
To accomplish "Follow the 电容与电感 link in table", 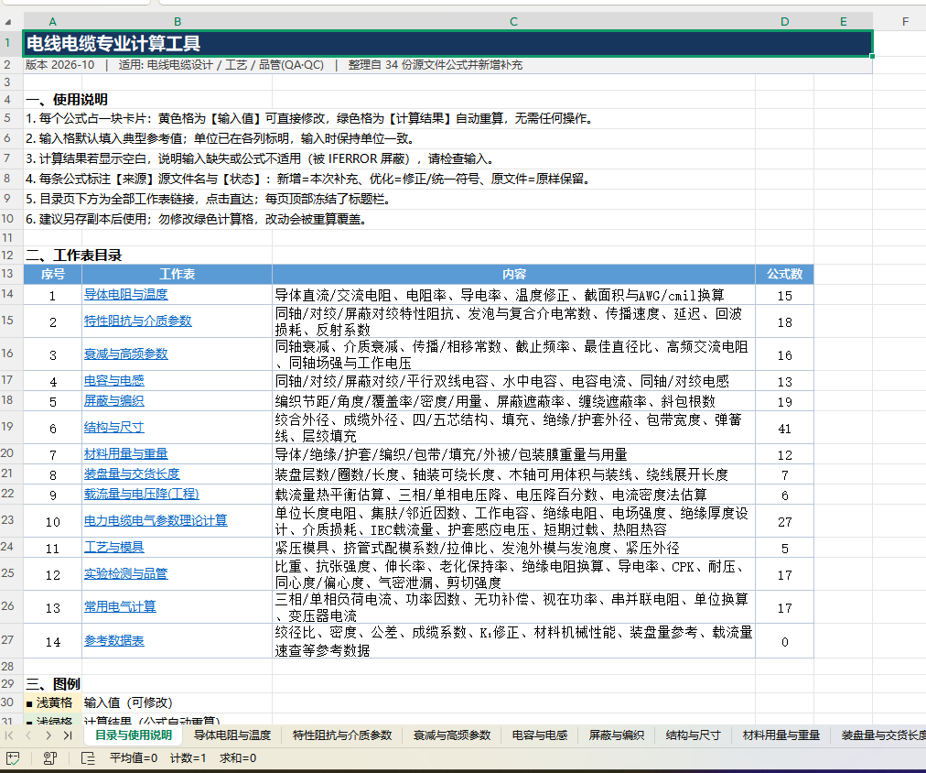I will (x=114, y=381).
